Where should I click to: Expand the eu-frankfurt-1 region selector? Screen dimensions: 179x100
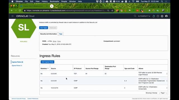click(144, 16)
